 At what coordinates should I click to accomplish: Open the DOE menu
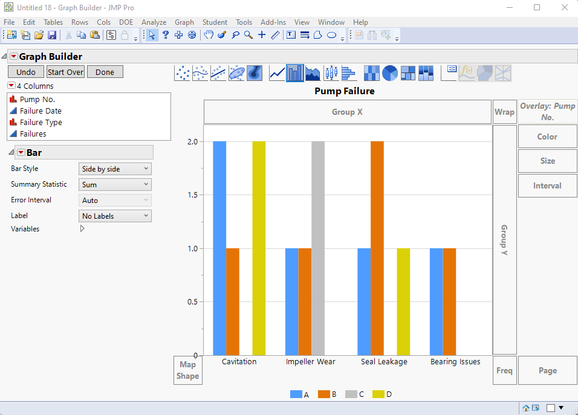click(x=126, y=22)
